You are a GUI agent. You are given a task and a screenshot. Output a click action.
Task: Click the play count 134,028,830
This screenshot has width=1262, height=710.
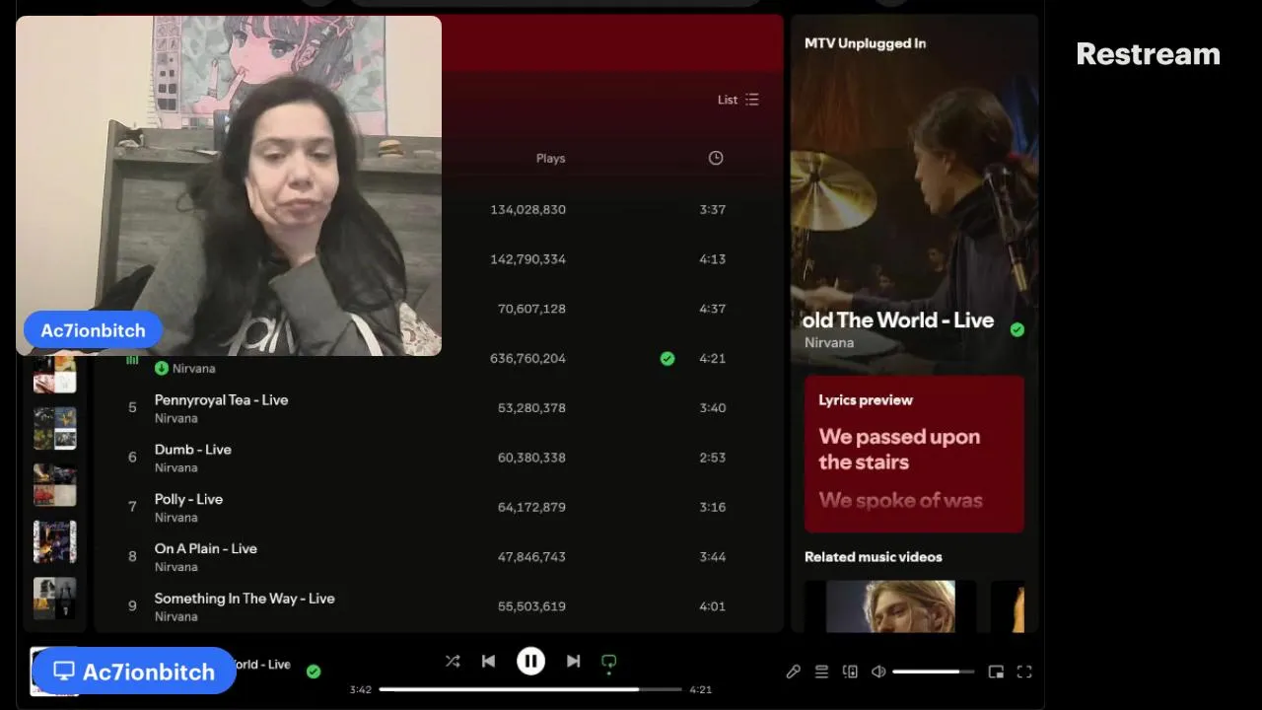[527, 209]
